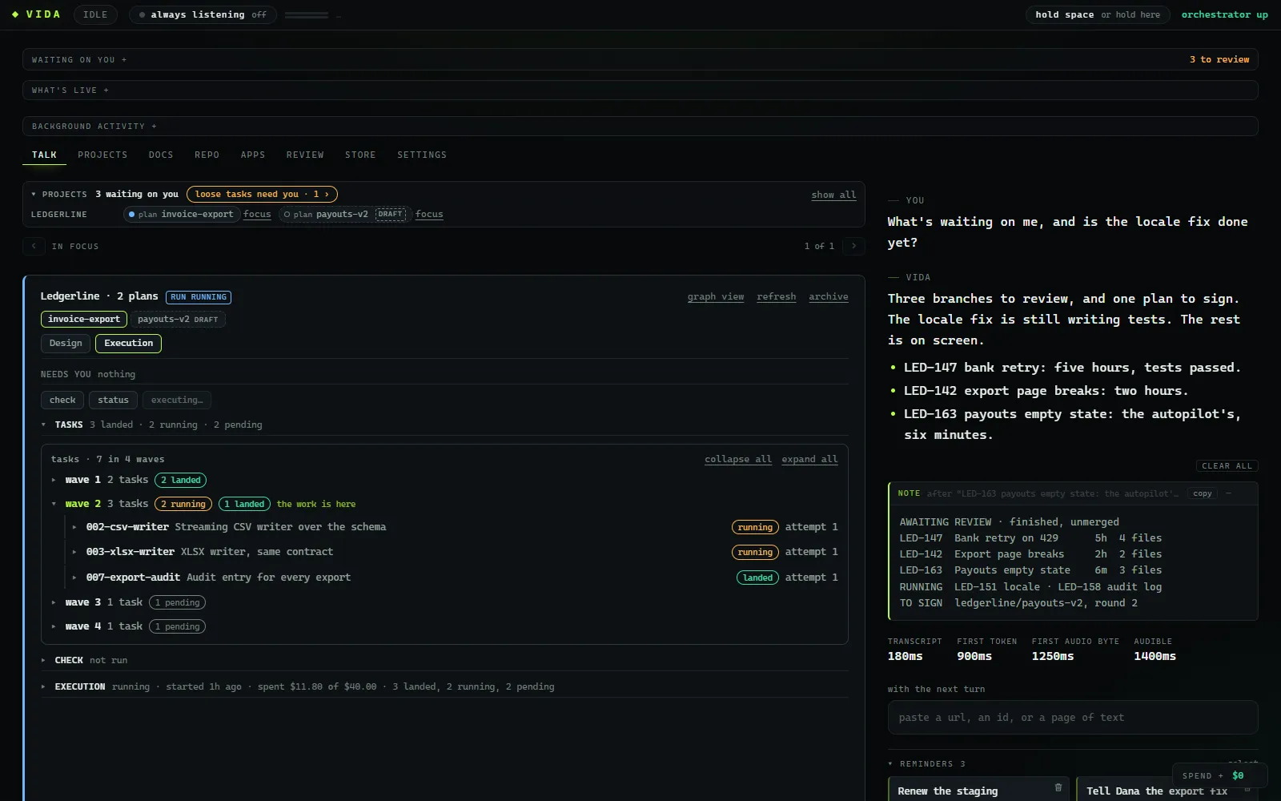Collapse the Reminders section
The width and height of the screenshot is (1281, 801).
click(x=891, y=764)
